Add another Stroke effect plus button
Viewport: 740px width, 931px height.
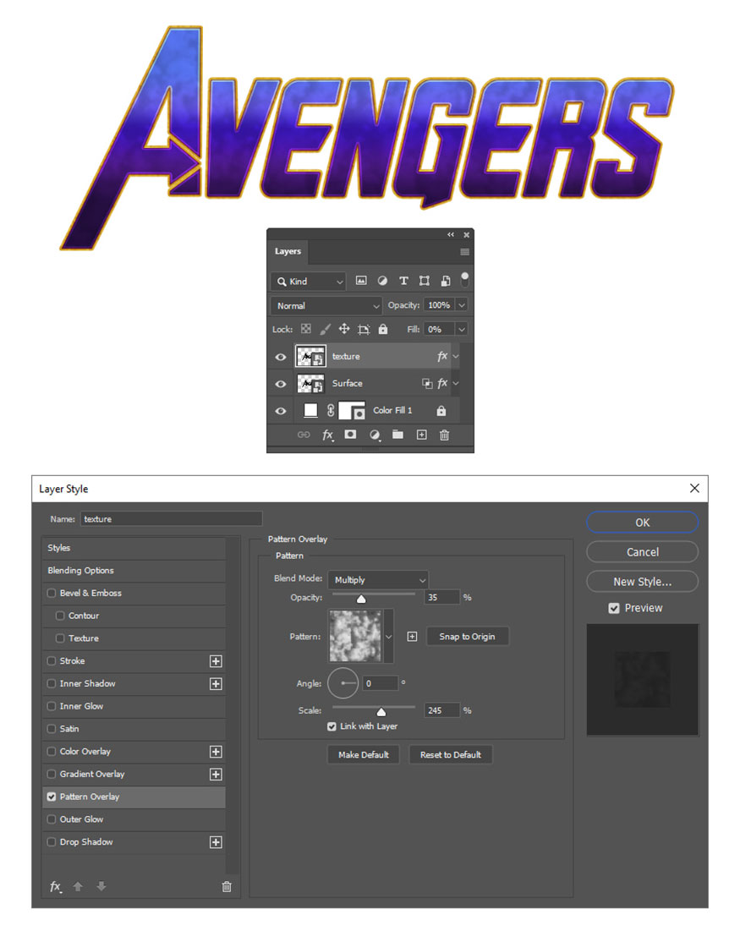[216, 661]
